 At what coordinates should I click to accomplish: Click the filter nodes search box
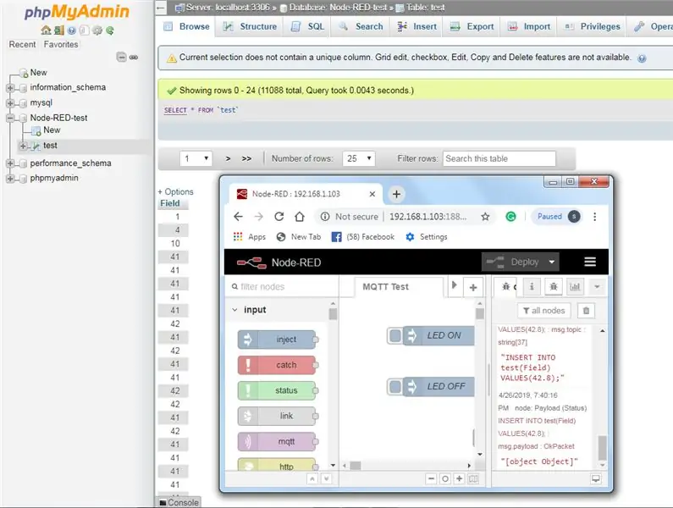point(282,286)
